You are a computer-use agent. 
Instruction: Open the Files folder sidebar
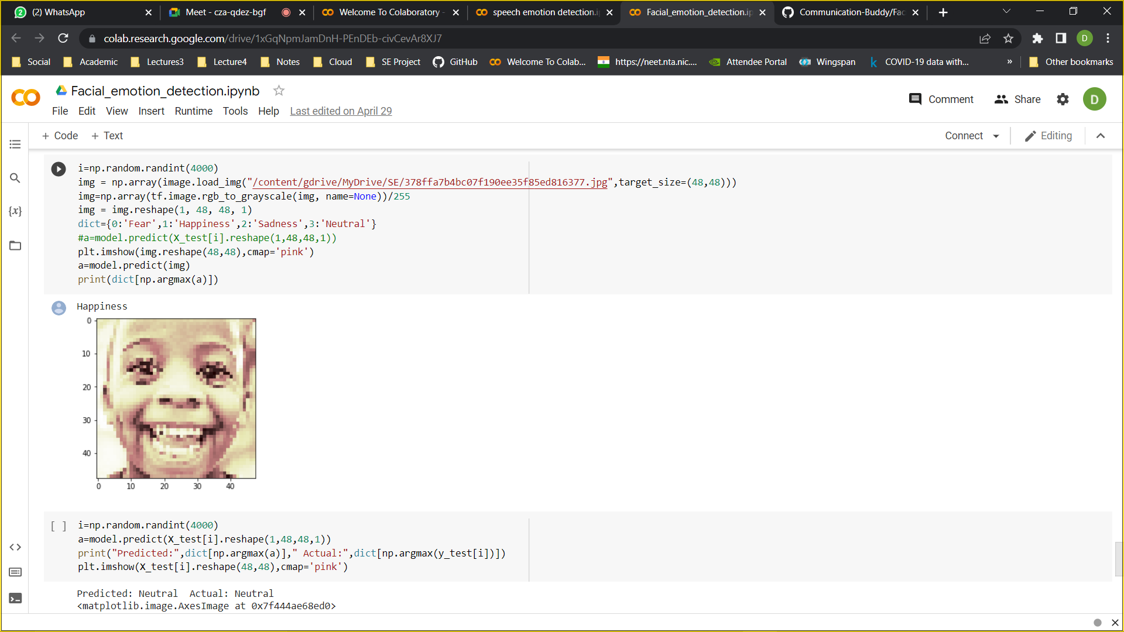(15, 245)
